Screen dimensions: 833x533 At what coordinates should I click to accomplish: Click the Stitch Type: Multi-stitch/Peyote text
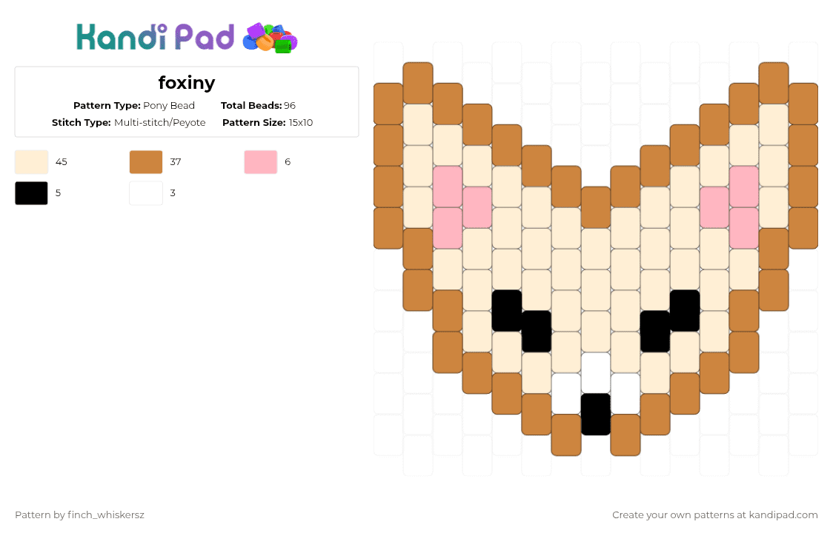128,123
